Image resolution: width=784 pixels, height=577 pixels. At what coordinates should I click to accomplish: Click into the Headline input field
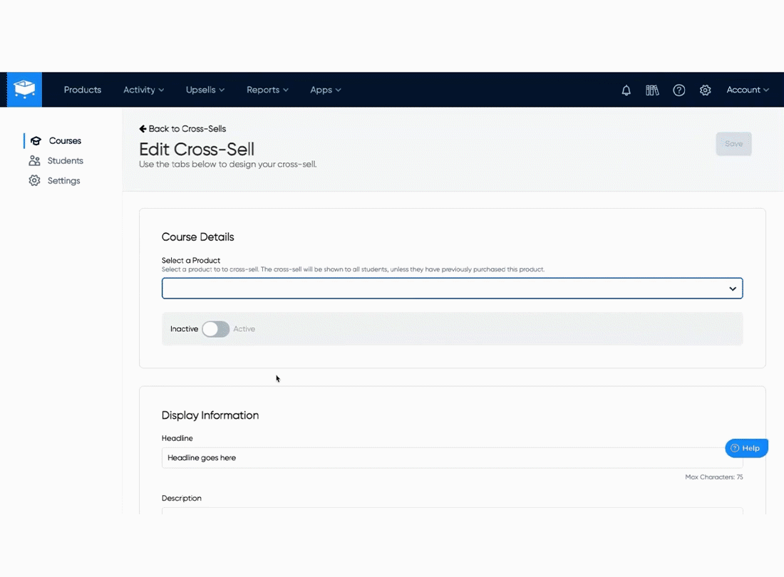[452, 457]
